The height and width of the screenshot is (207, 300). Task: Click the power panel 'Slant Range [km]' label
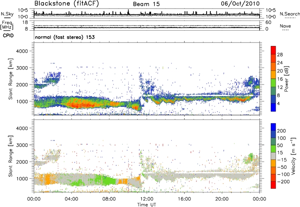[x=10, y=79]
